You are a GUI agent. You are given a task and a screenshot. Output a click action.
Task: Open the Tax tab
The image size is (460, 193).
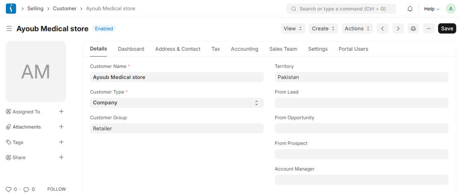point(216,49)
